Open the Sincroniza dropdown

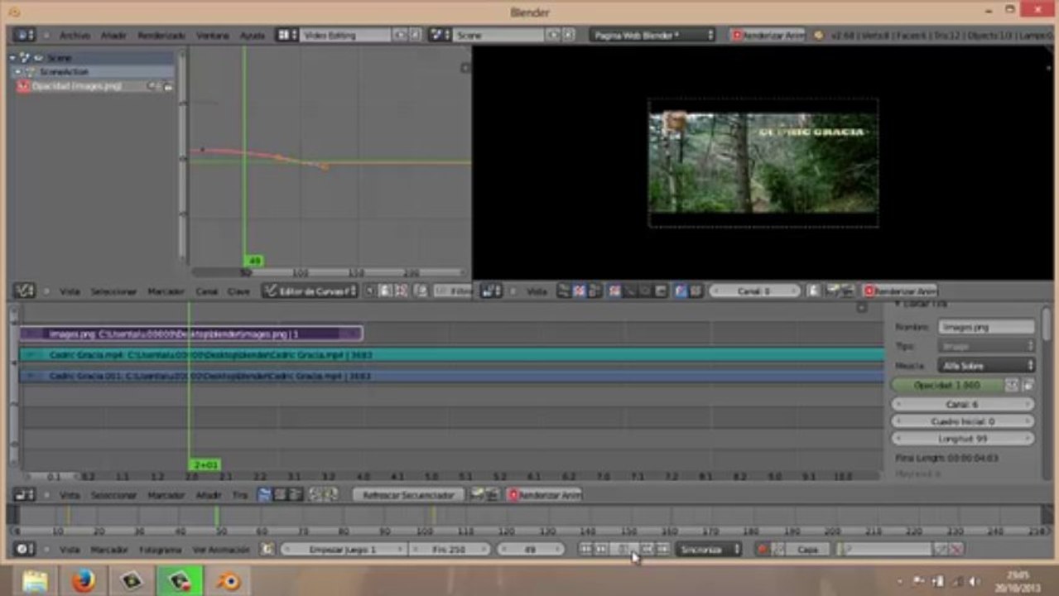click(708, 550)
